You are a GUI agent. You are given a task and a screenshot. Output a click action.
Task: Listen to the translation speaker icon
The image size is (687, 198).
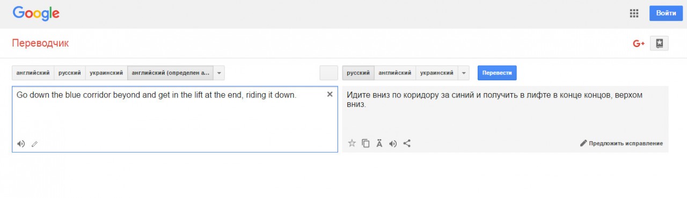click(x=393, y=143)
